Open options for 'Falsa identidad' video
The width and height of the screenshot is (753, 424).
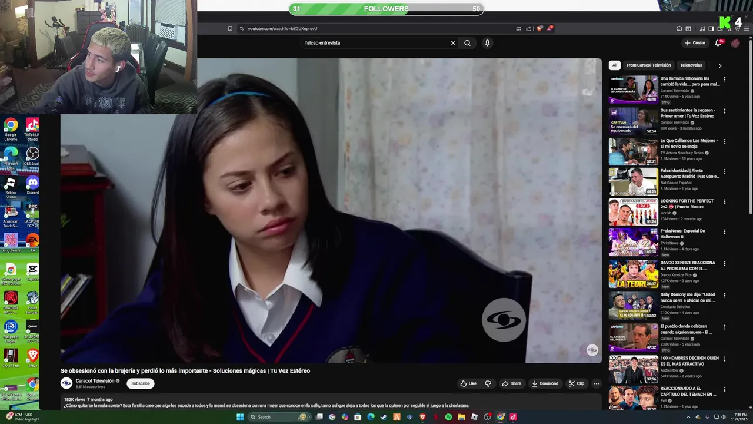[x=724, y=171]
